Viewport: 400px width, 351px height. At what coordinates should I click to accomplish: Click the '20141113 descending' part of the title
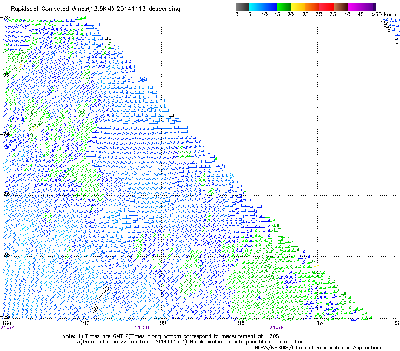(149, 9)
